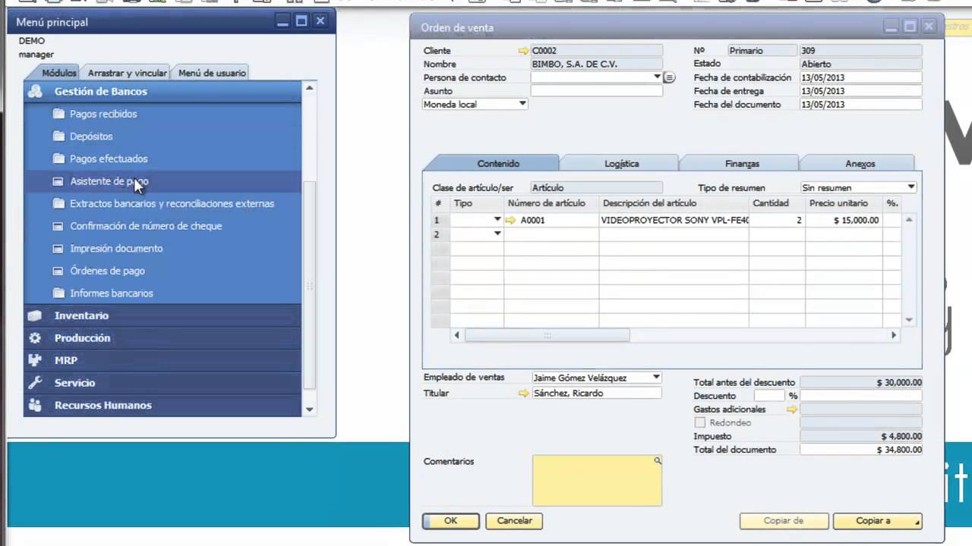Open the Tipo dropdown in row 2
Screen dimensions: 972x546
[497, 234]
